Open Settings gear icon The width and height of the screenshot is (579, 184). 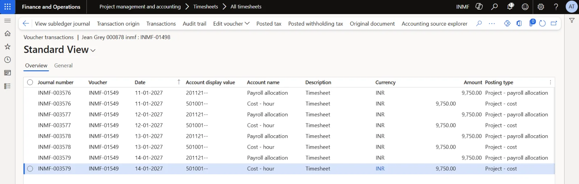point(541,6)
